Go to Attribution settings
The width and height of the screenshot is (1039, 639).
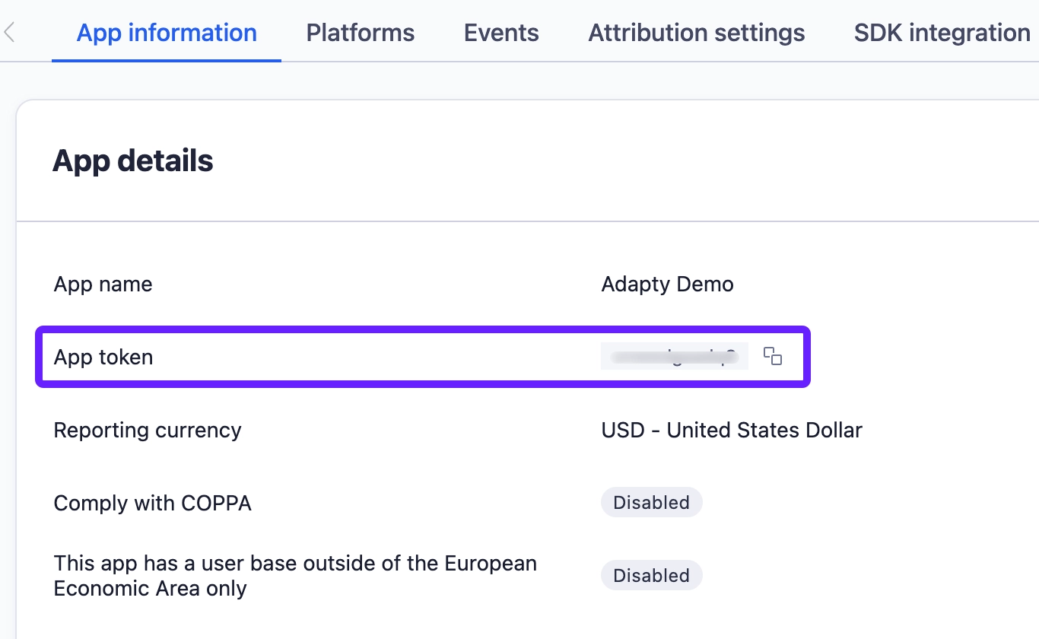(x=696, y=33)
